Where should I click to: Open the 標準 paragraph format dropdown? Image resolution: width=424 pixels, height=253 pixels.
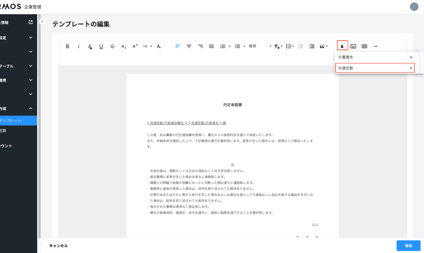point(260,46)
